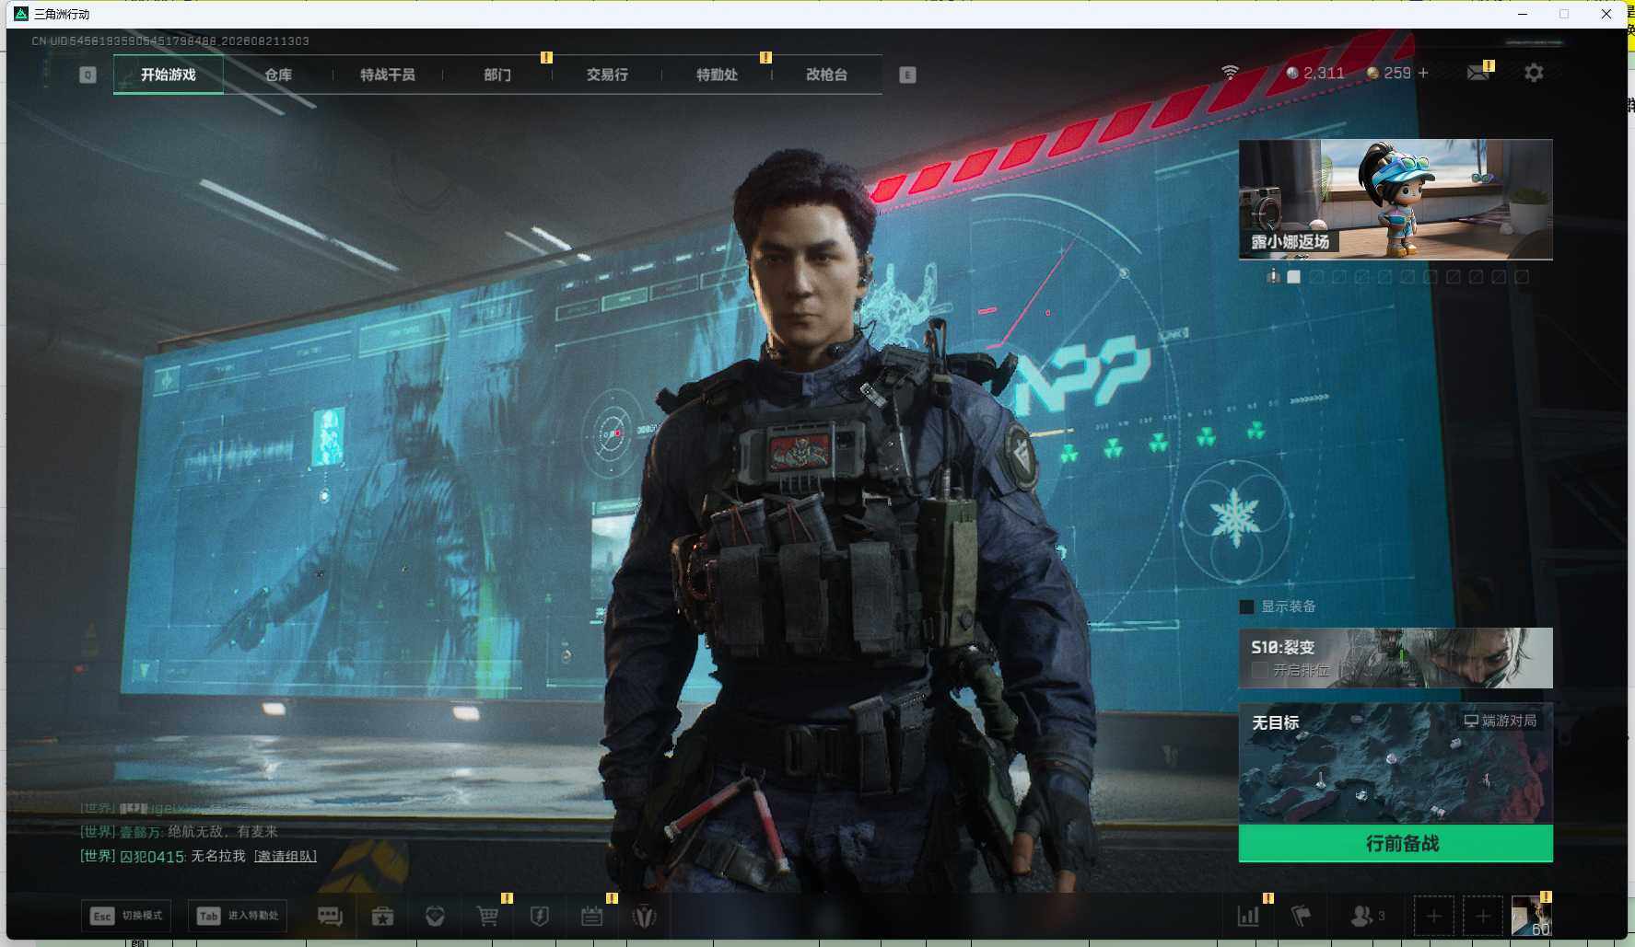The width and height of the screenshot is (1635, 947).
Task: Open the star briefcase icon in bottom bar
Action: click(x=382, y=916)
